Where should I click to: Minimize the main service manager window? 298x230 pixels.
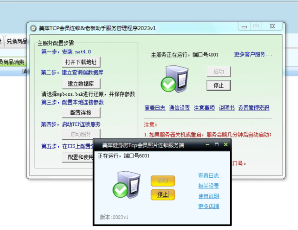(245, 27)
